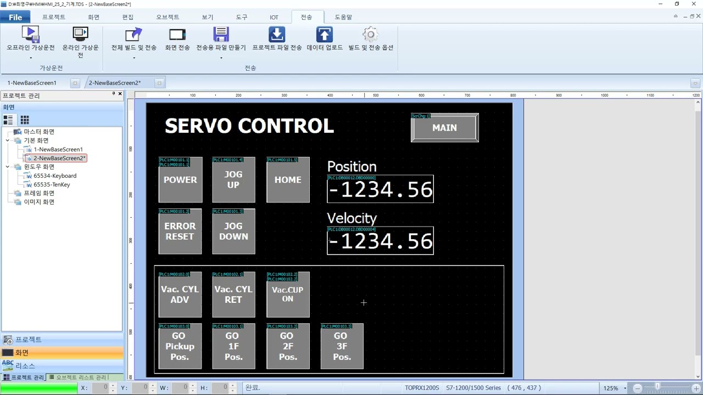
Task: Close the 2-NewBaseScreen2* document tab
Action: point(159,83)
